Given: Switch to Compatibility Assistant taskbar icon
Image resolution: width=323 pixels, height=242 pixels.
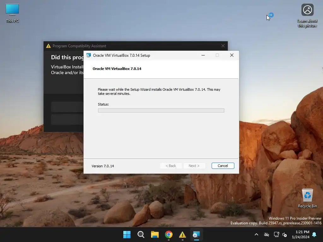Looking at the screenshot, I should click(183, 234).
